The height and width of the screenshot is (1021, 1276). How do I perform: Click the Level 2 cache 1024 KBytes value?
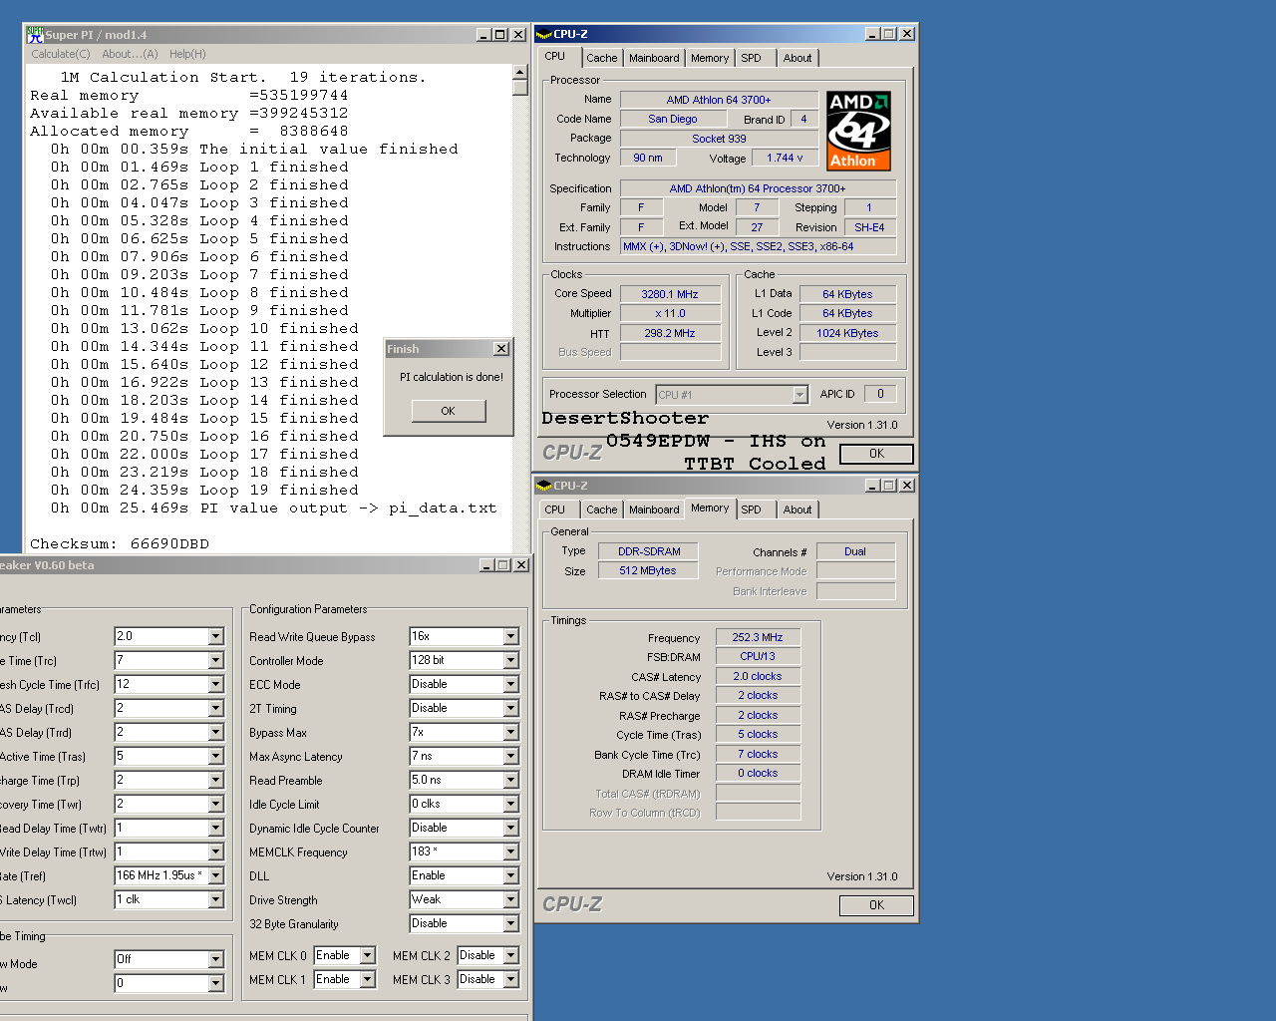point(847,333)
